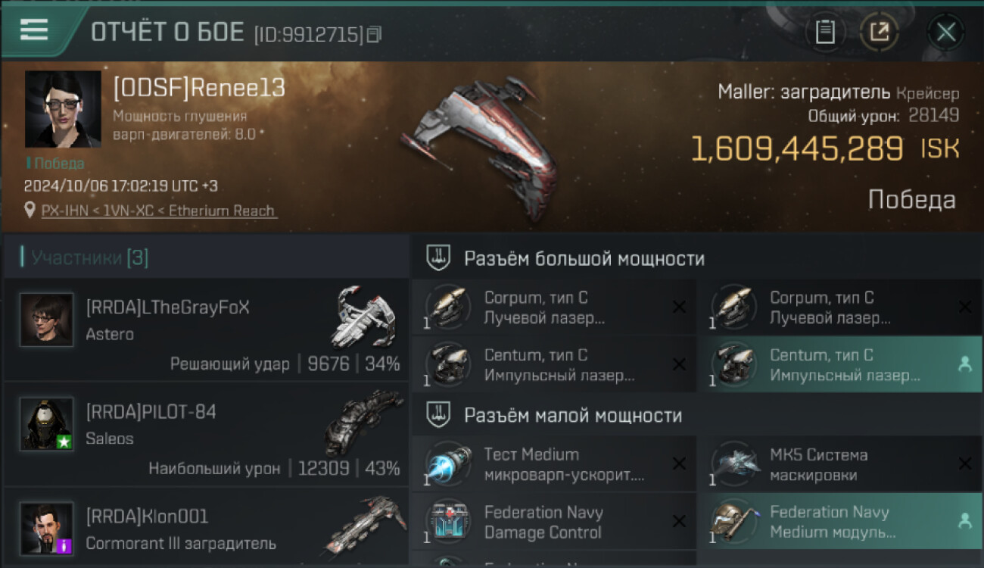Open Klon001's pilot portrait

[47, 528]
